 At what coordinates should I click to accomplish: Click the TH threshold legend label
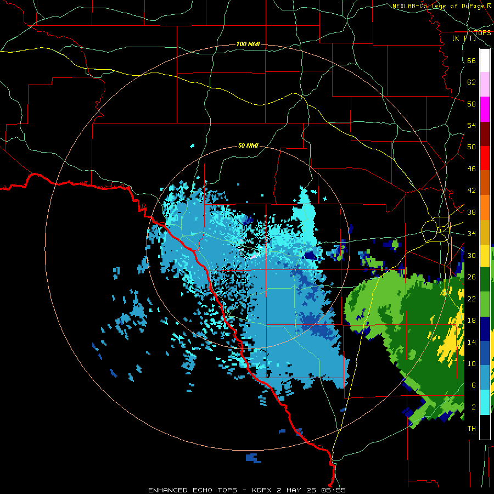coord(471,429)
